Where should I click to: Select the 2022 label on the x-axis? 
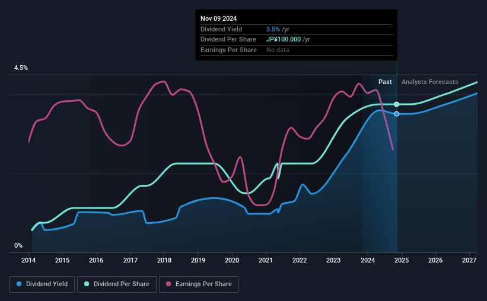pos(300,260)
